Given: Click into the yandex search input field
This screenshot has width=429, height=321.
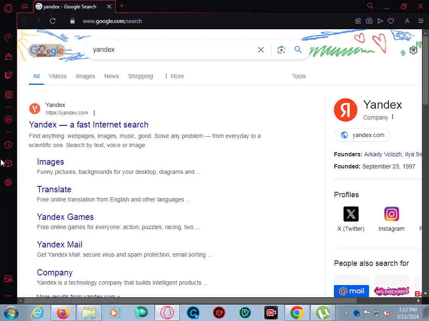Looking at the screenshot, I should (x=172, y=50).
